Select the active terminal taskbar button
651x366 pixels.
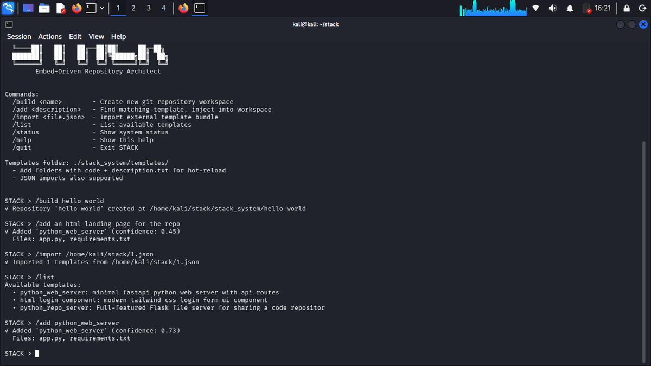[x=200, y=8]
